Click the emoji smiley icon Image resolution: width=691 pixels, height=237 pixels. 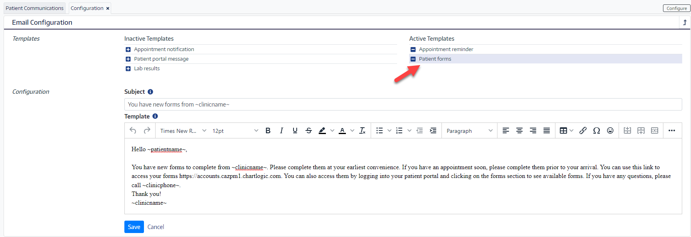pyautogui.click(x=610, y=130)
